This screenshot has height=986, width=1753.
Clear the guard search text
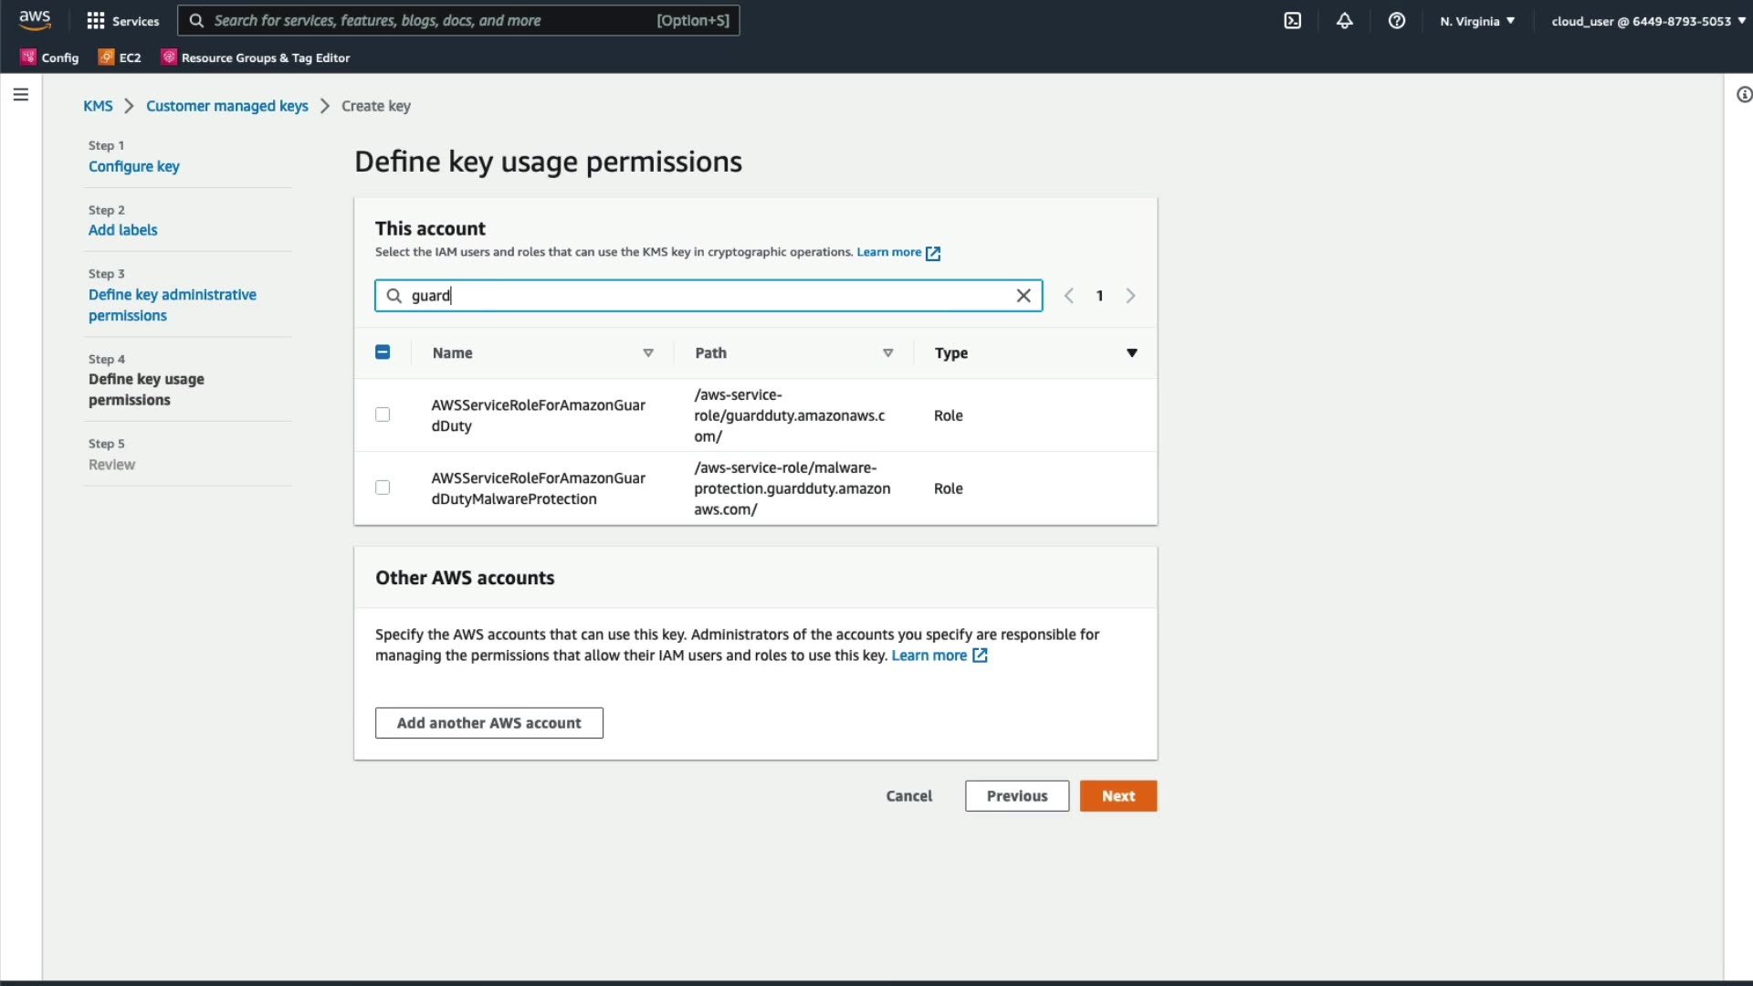tap(1023, 296)
